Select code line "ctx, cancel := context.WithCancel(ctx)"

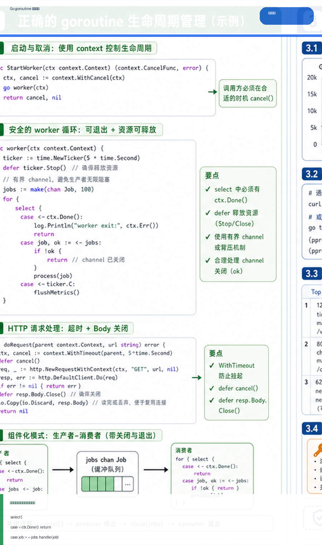[64, 78]
